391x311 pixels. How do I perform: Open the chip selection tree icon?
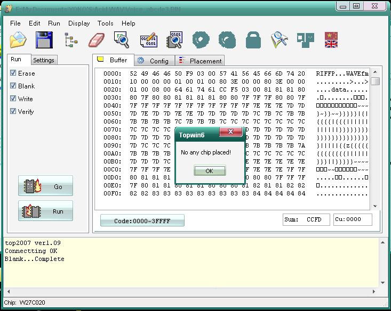coord(71,40)
